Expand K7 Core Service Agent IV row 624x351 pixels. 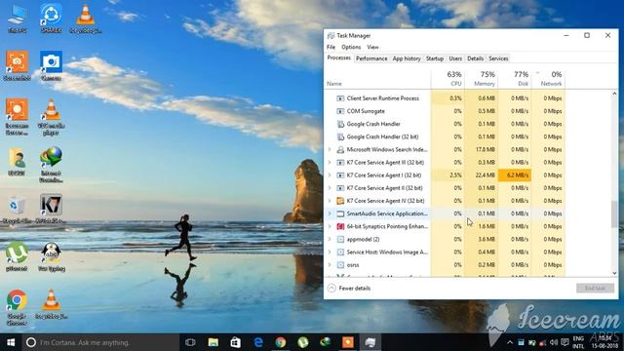(x=330, y=201)
